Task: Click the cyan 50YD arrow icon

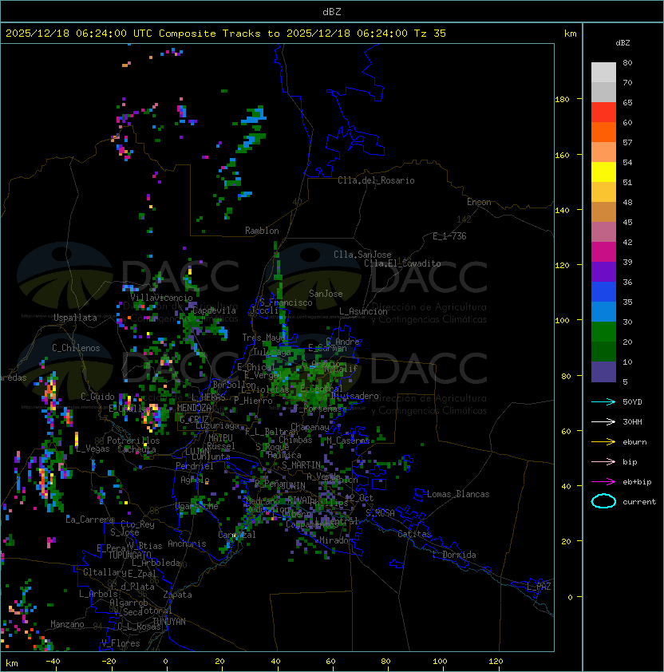Action: [x=603, y=401]
